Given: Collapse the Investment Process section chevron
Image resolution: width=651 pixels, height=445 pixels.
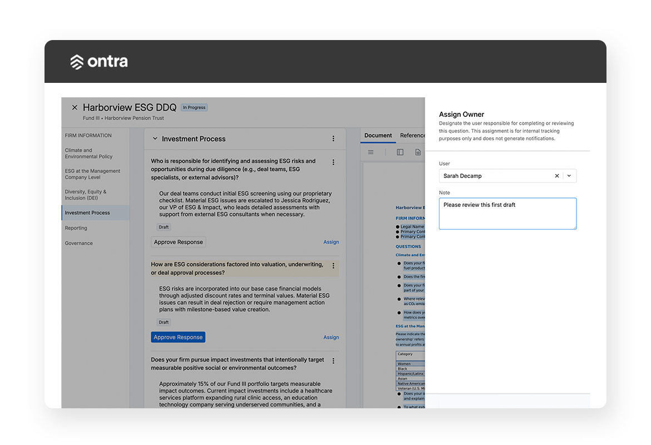Looking at the screenshot, I should pos(155,139).
